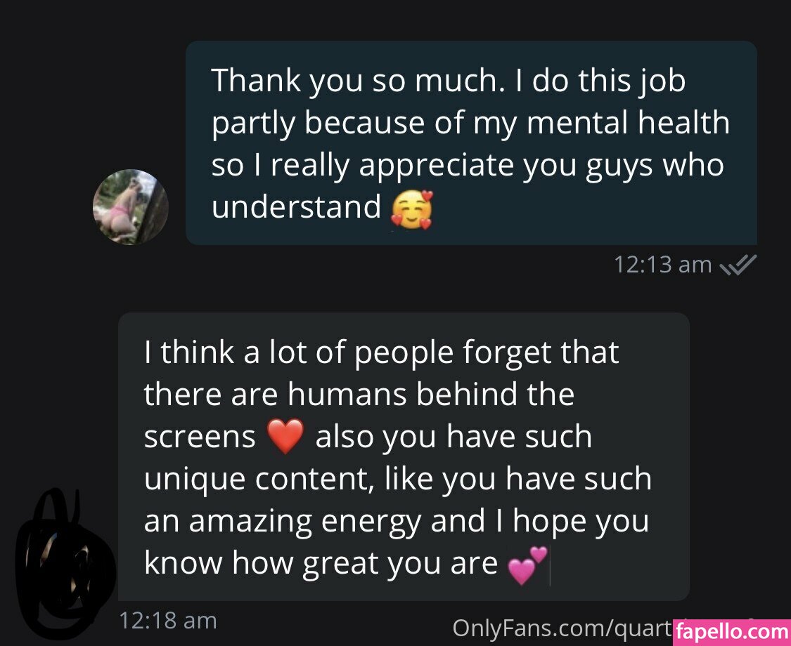This screenshot has width=791, height=646.
Task: Open the OnlyFans.com link text
Action: [x=562, y=628]
